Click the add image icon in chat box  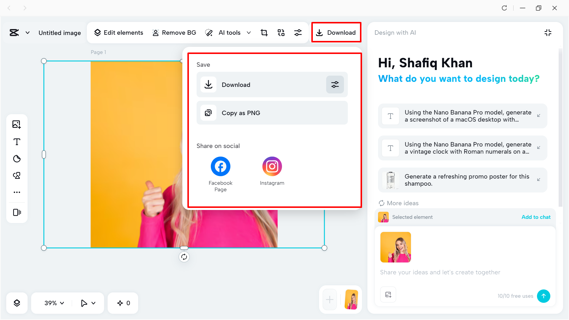[388, 294]
